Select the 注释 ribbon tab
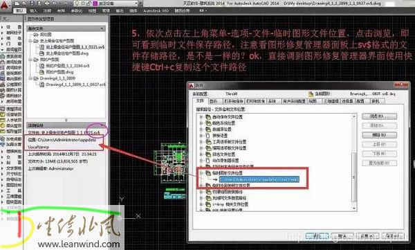The image size is (415, 250). click(x=47, y=11)
